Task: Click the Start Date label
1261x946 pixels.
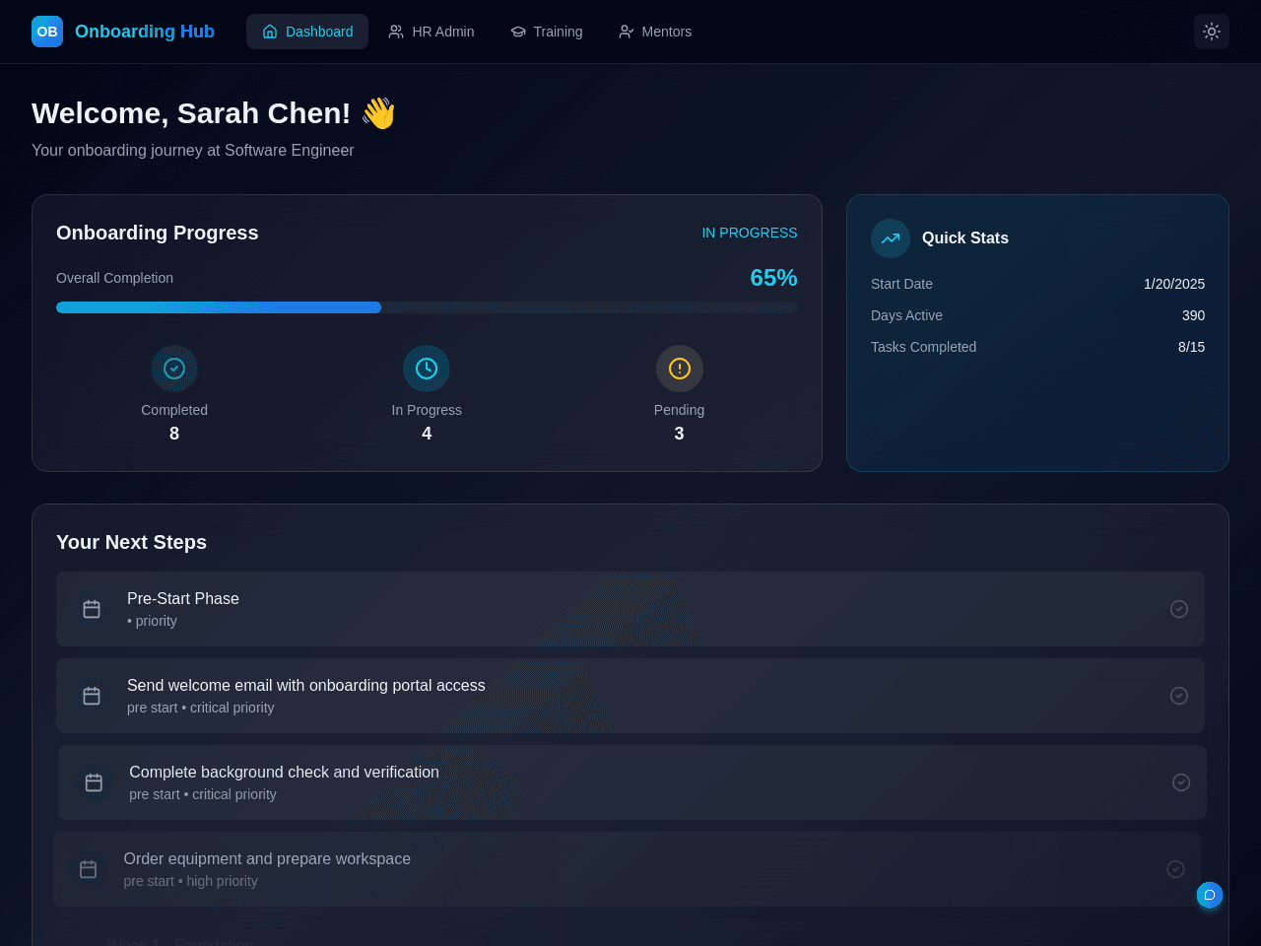Action: [901, 284]
